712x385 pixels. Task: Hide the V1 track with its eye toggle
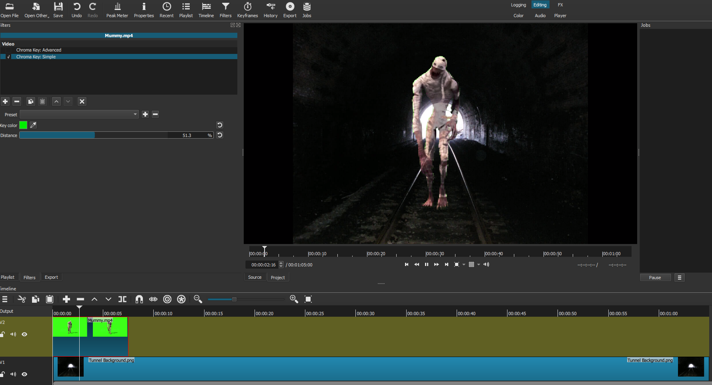(x=24, y=374)
